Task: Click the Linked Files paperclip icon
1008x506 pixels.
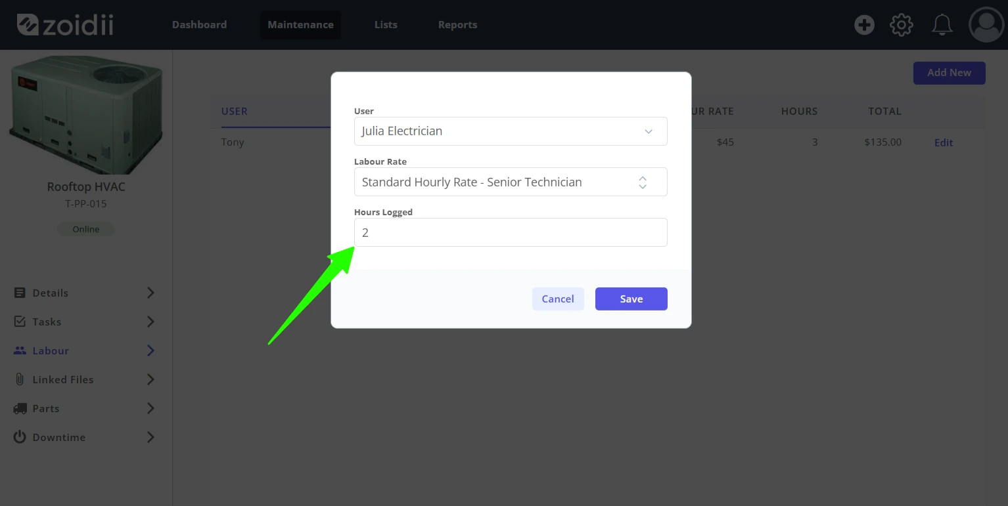Action: point(20,379)
